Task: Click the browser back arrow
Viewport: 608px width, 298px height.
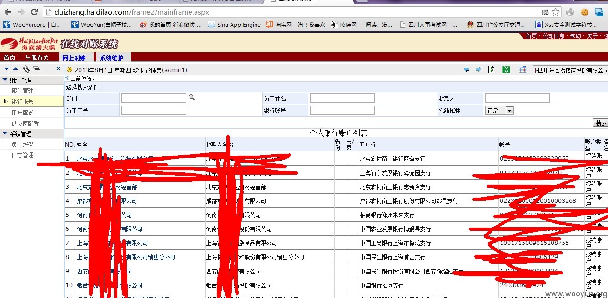Action: [7, 12]
